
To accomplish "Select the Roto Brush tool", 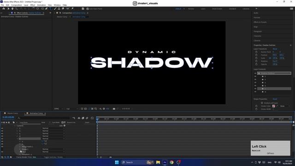I will point(68,9).
